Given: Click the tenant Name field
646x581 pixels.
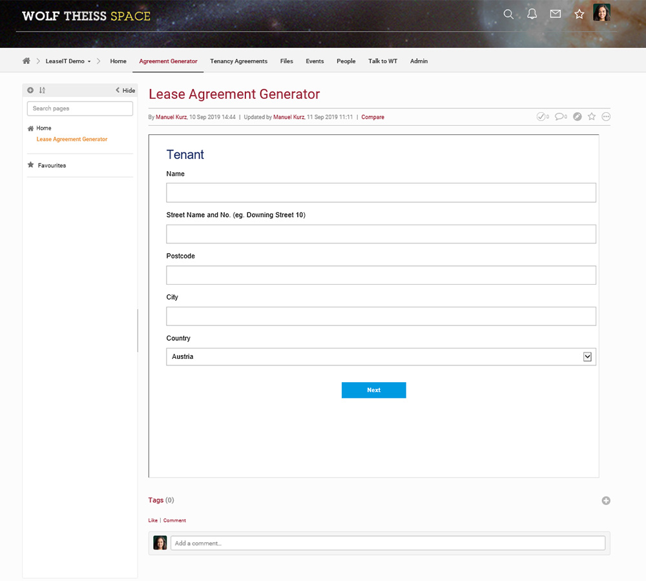Looking at the screenshot, I should pos(381,193).
